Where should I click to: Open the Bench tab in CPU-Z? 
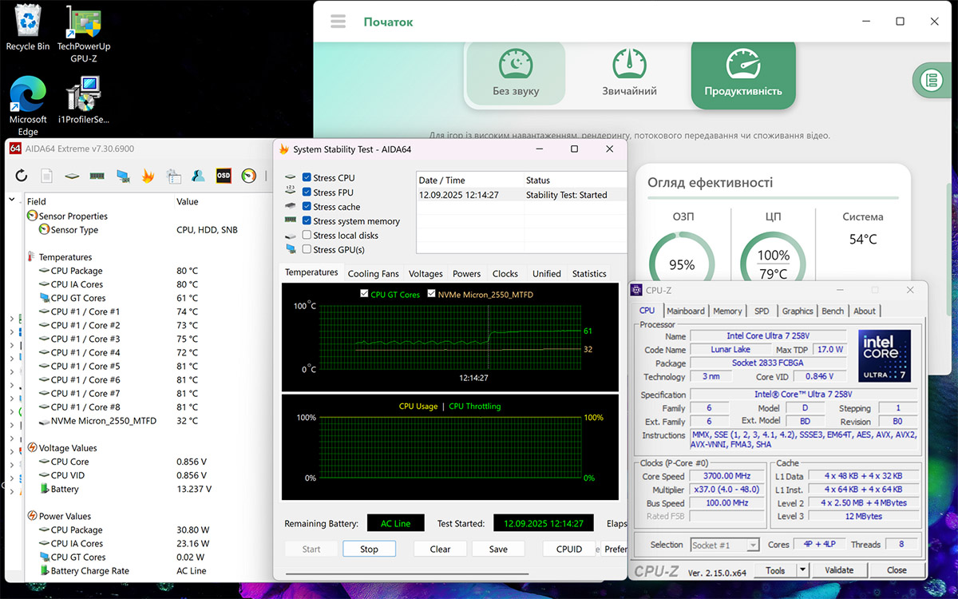click(833, 311)
